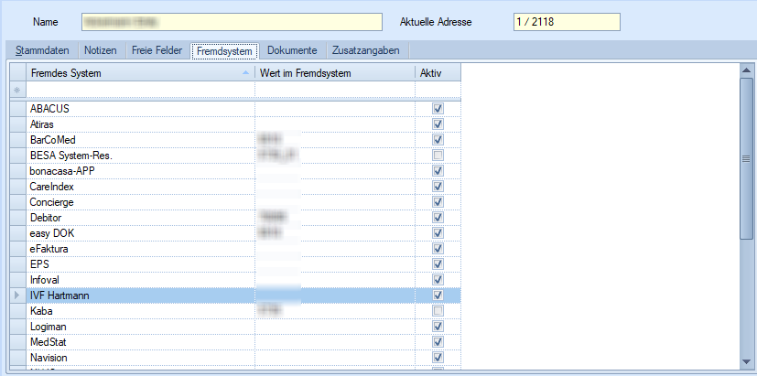This screenshot has width=757, height=376.
Task: Sort by Fremdes System column header
Action: click(140, 73)
